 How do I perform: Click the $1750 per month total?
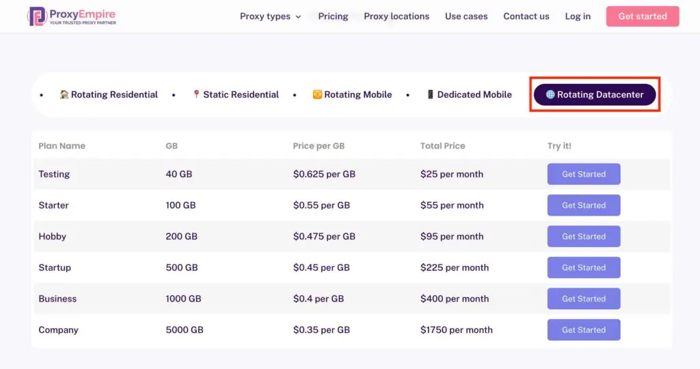tap(457, 330)
